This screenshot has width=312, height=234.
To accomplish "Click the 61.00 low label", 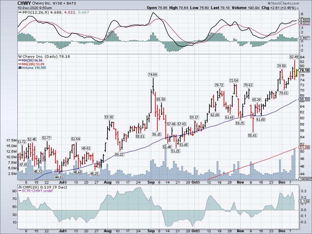I will pyautogui.click(x=261, y=119).
